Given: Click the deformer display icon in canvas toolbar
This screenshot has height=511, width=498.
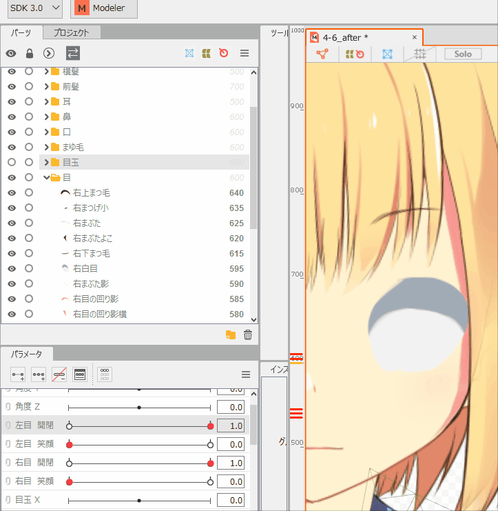Looking at the screenshot, I should coord(355,54).
